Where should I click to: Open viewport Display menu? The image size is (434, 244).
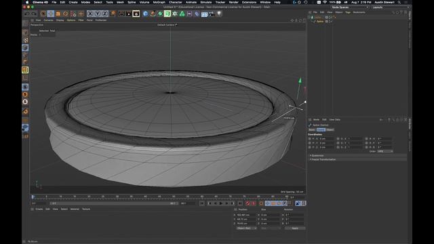pyautogui.click(x=60, y=20)
